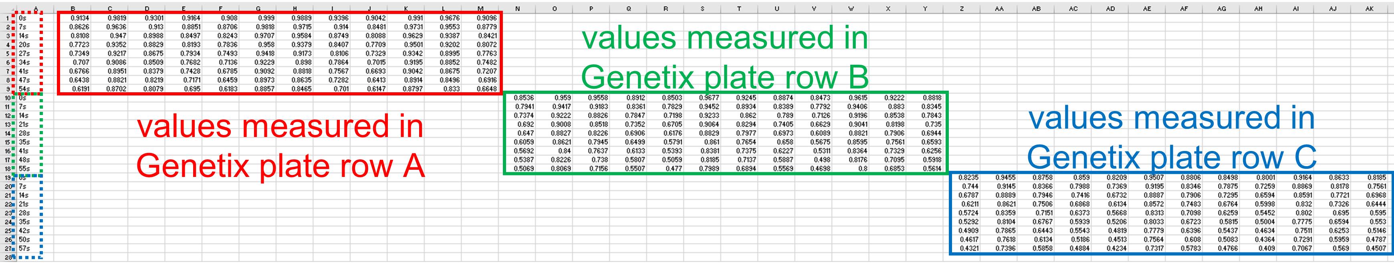Select column AE by its header
This screenshot has width=1394, height=264.
(1147, 9)
